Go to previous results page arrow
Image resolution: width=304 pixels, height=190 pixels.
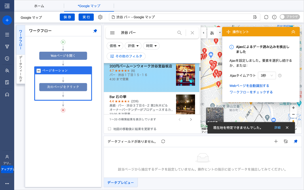pyautogui.click(x=179, y=119)
